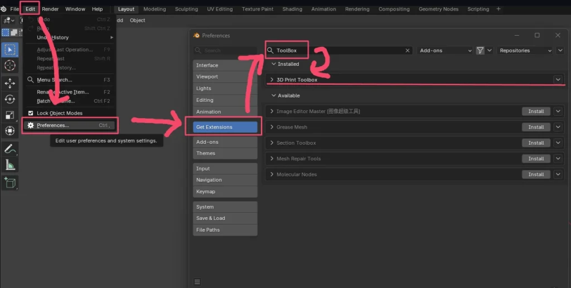Image resolution: width=571 pixels, height=288 pixels.
Task: Open extensions settings arrow next to Repositories
Action: [560, 51]
